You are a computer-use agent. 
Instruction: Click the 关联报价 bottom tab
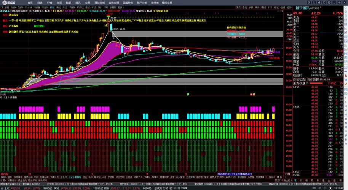(12, 180)
